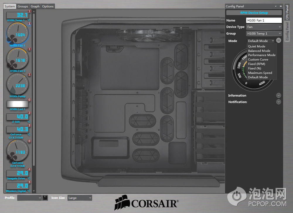Show the CPU Panel side tab
Viewport: 293px width, 213px height.
click(x=287, y=12)
